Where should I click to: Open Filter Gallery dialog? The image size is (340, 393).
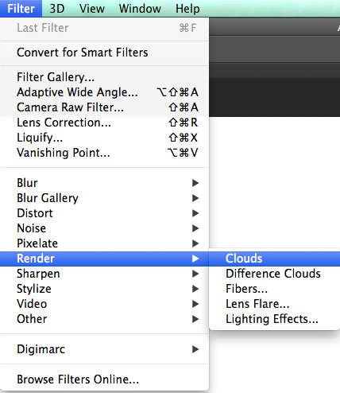point(104,77)
